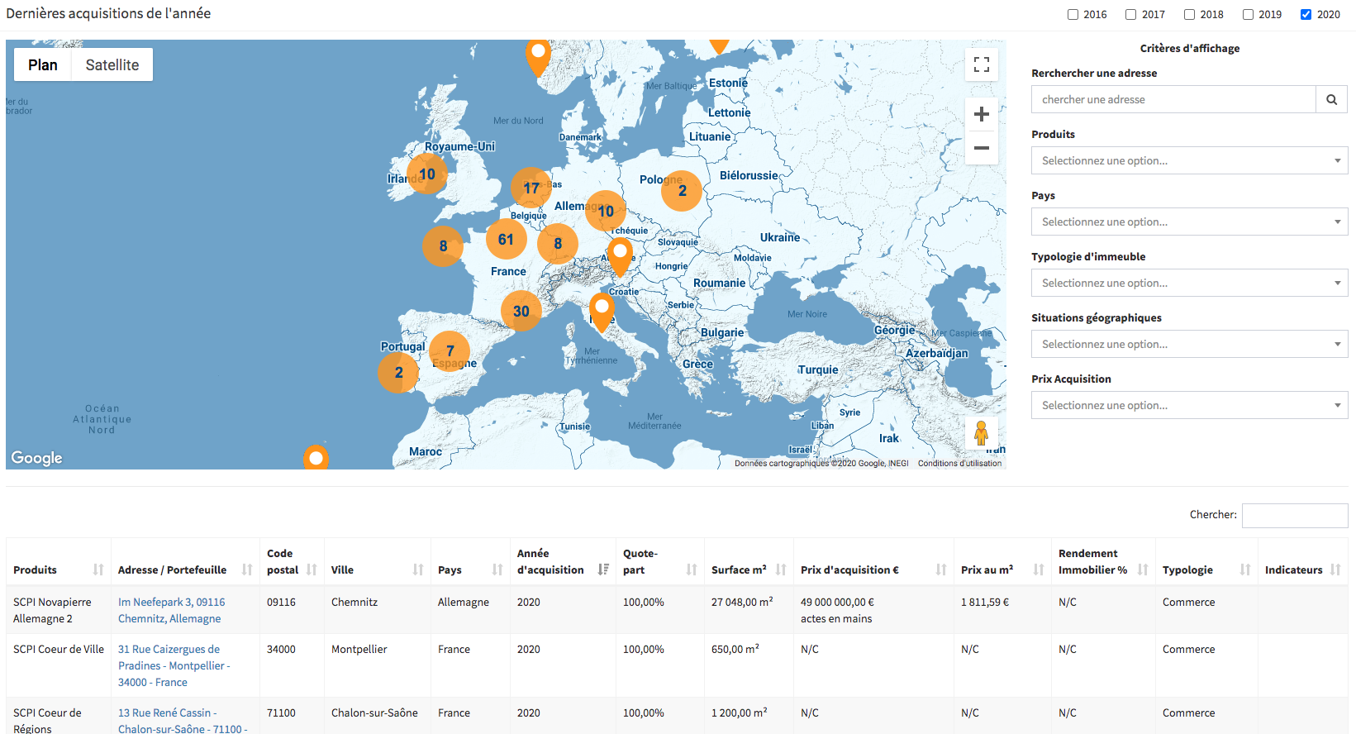Open the Spain cluster marker 7

pyautogui.click(x=450, y=351)
